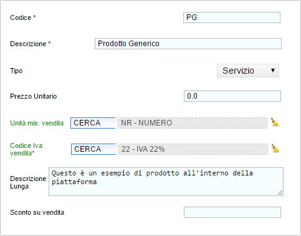The width and height of the screenshot is (301, 236).
Task: Click the Tipo field label
Action: pos(16,71)
